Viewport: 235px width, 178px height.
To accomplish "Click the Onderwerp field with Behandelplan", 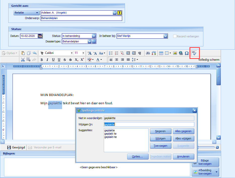I will [81, 18].
